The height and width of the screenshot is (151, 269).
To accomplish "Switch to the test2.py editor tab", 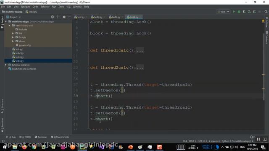I will point(98,17).
